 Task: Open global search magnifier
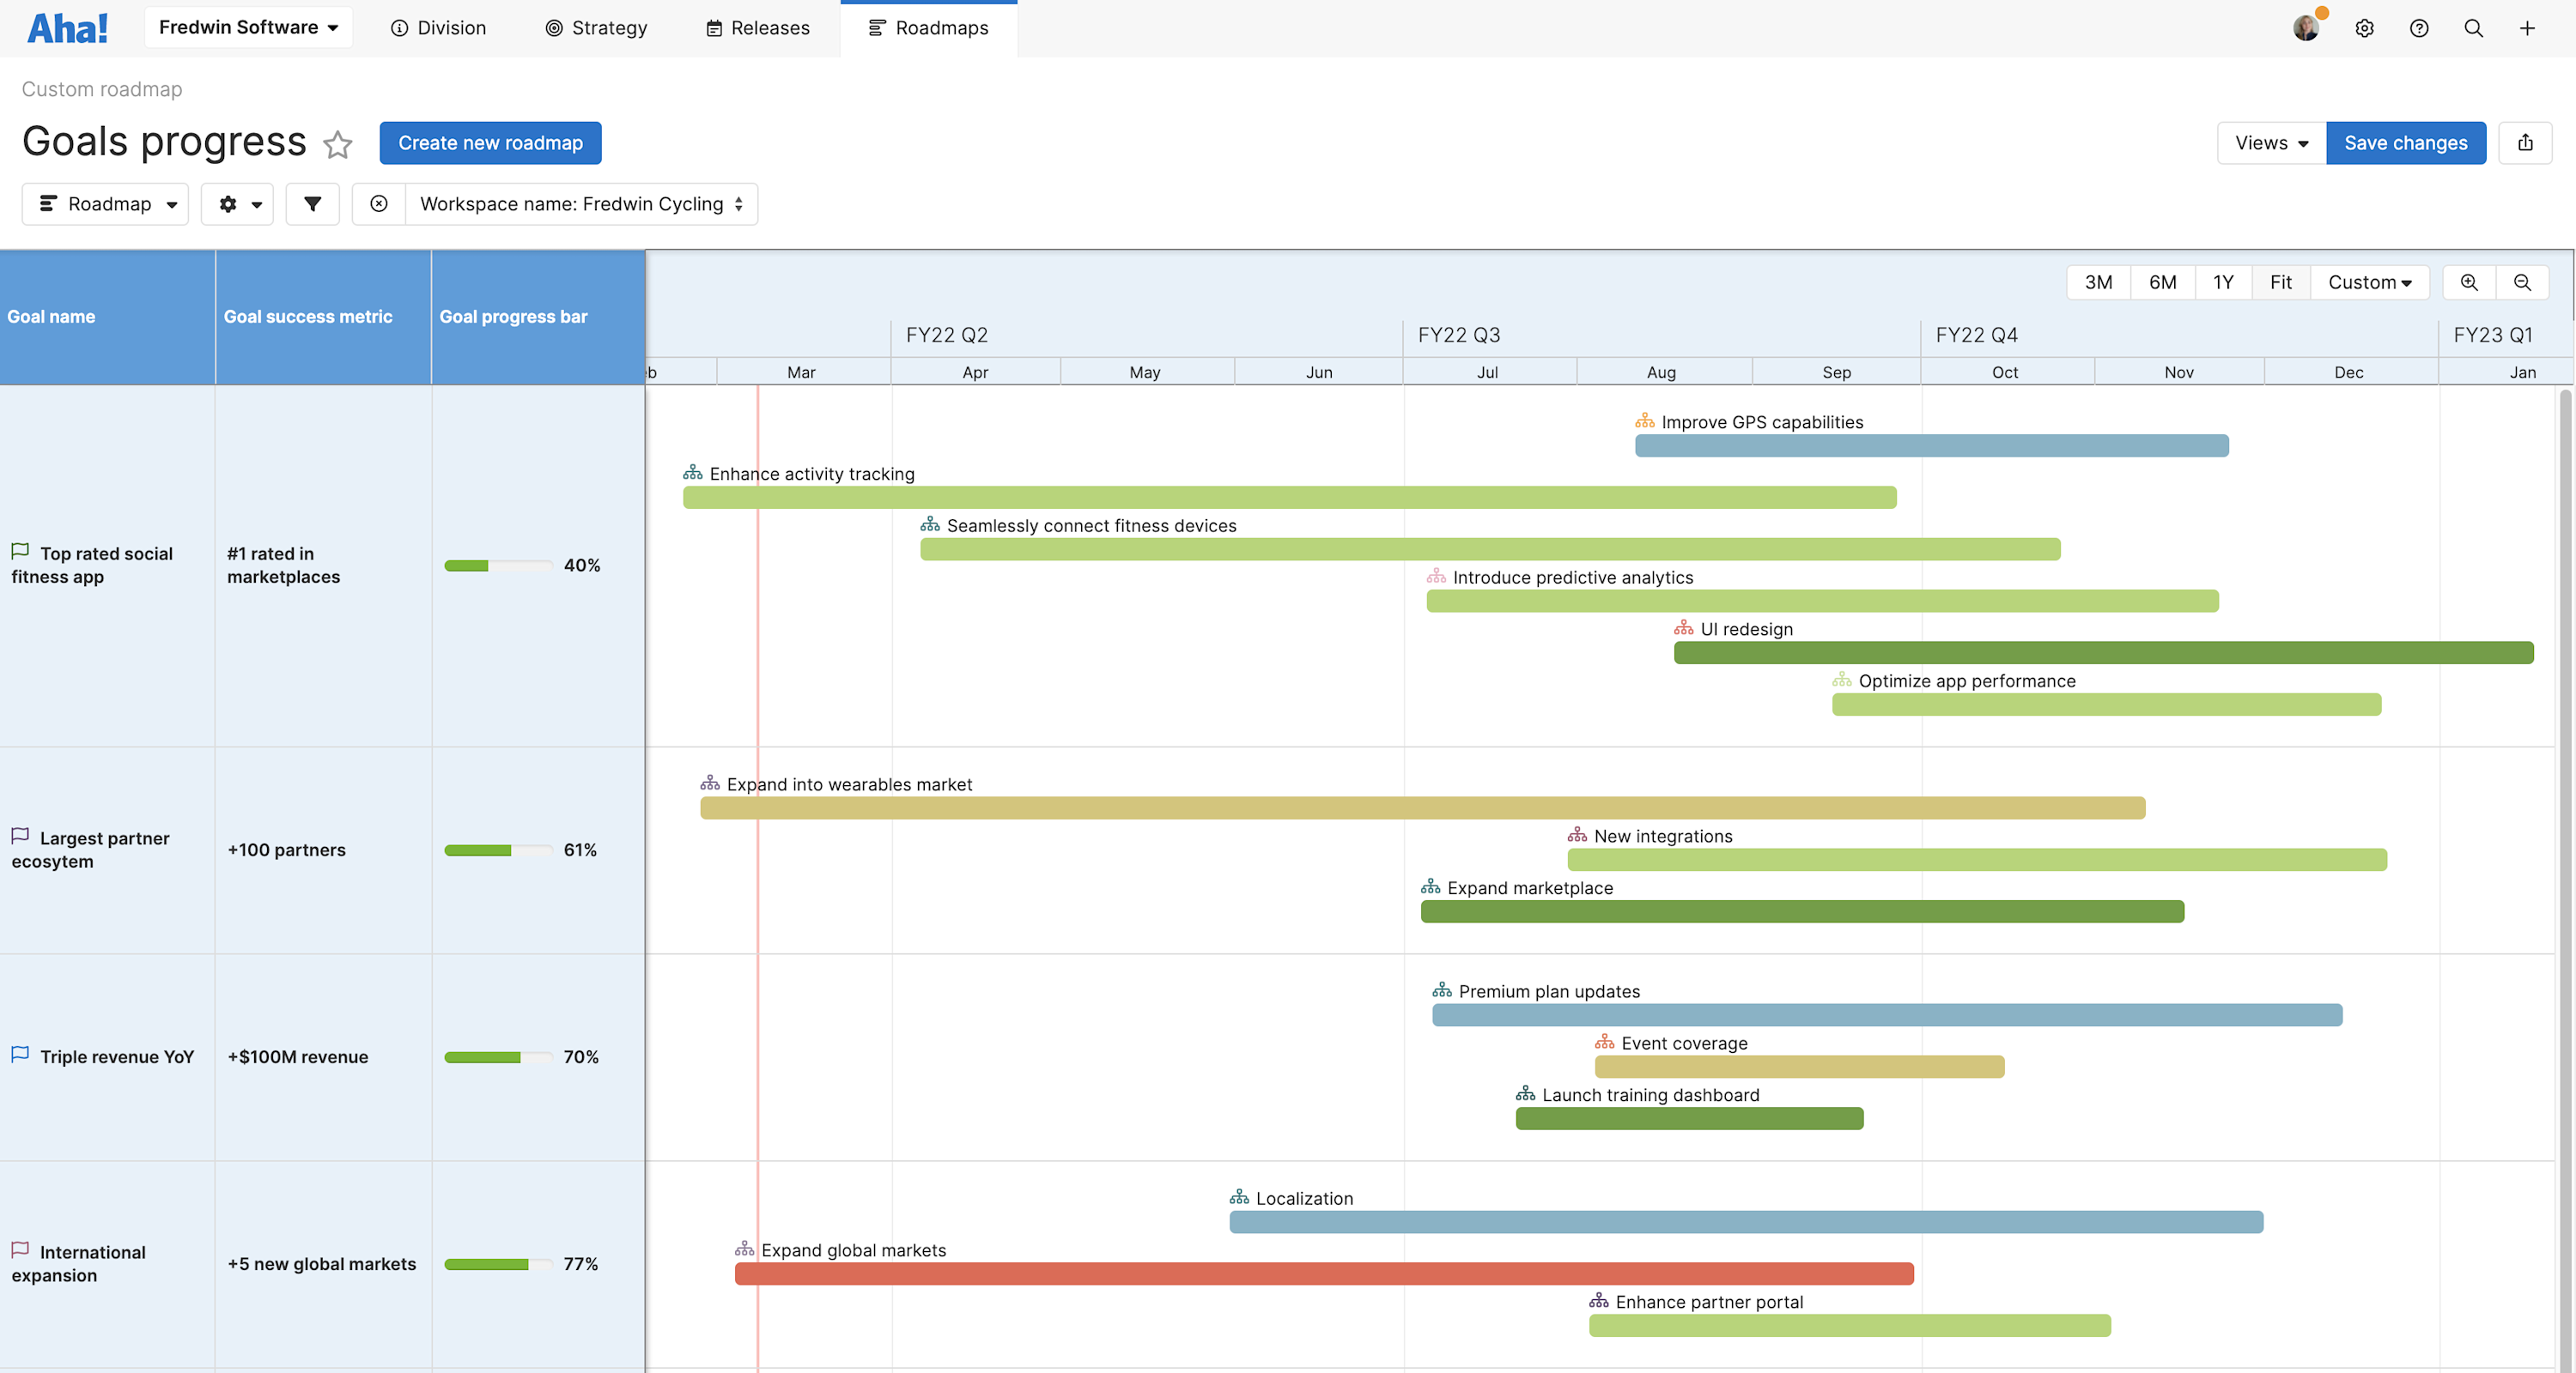[2473, 28]
